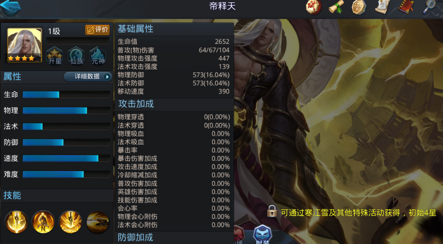Open the red book icon
The height and width of the screenshot is (244, 443).
click(x=406, y=7)
